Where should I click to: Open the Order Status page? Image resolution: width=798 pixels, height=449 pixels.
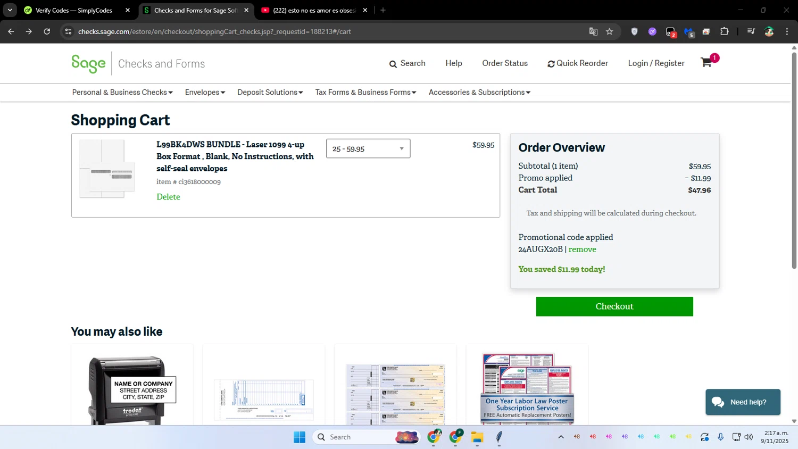point(505,63)
